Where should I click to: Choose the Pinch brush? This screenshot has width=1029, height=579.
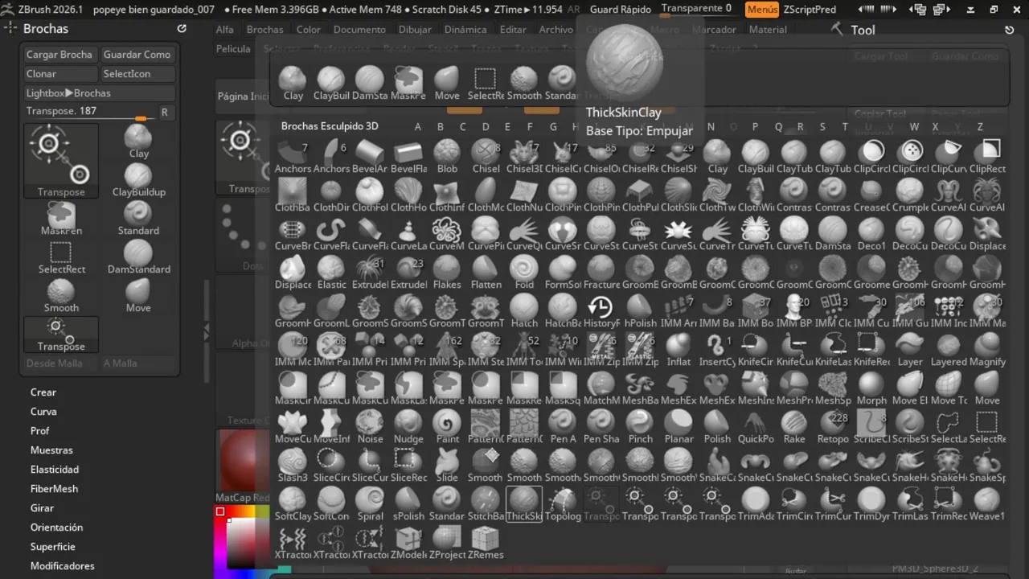[x=640, y=425]
